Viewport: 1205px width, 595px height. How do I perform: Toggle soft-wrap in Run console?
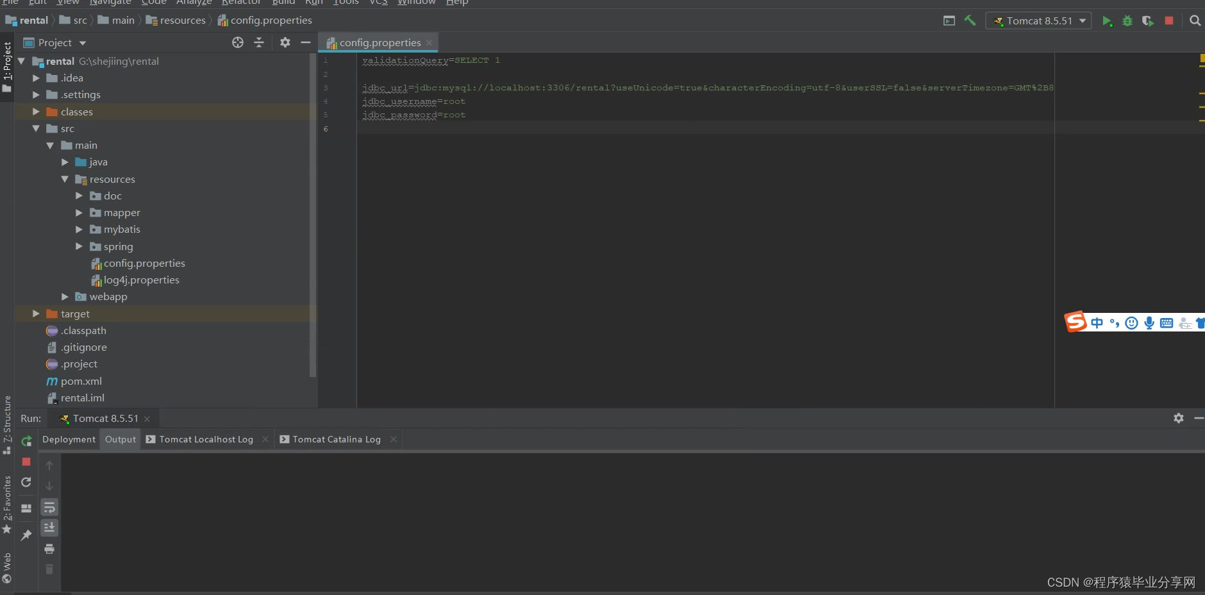point(49,508)
